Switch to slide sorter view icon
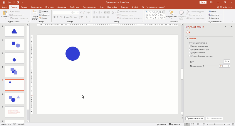 [192, 124]
